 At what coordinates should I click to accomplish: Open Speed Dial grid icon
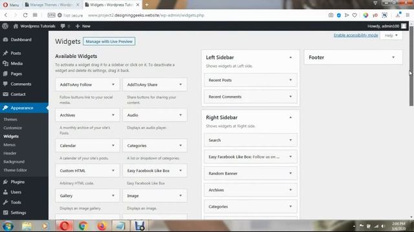[x=35, y=15]
